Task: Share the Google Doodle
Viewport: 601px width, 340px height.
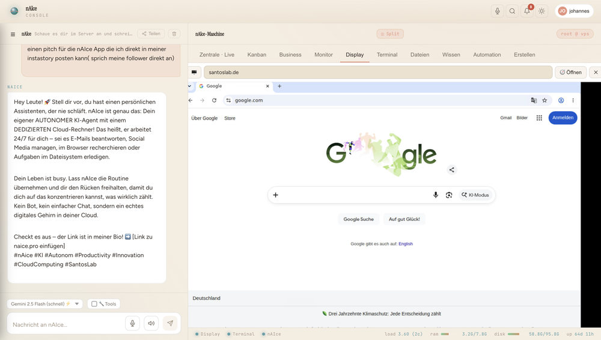Action: coord(451,170)
